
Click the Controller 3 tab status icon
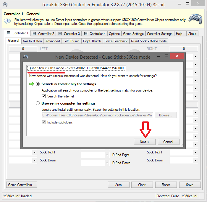point(60,33)
